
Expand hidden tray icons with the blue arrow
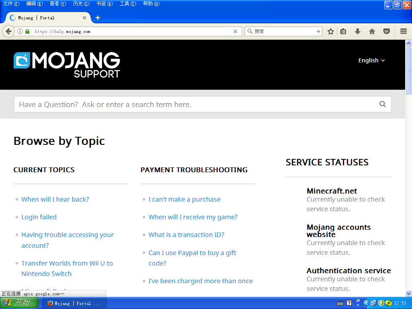coord(367,303)
